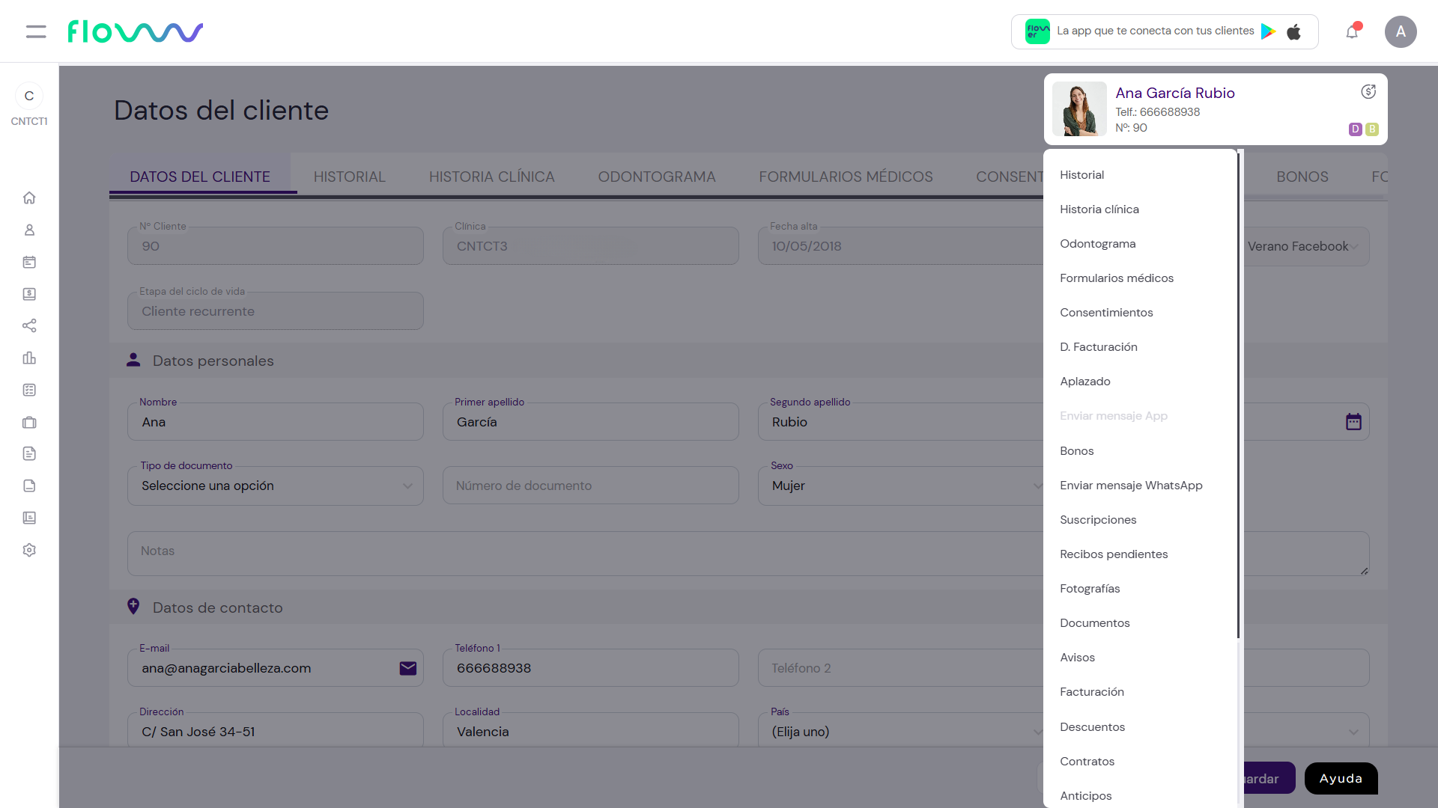The image size is (1438, 808).
Task: Open the Sexo dropdown showing Mujer
Action: (x=899, y=486)
